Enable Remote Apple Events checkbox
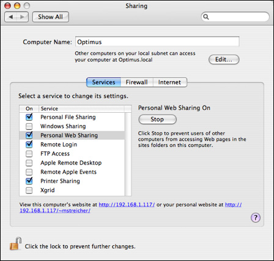The height and width of the screenshot is (261, 274). (x=29, y=172)
